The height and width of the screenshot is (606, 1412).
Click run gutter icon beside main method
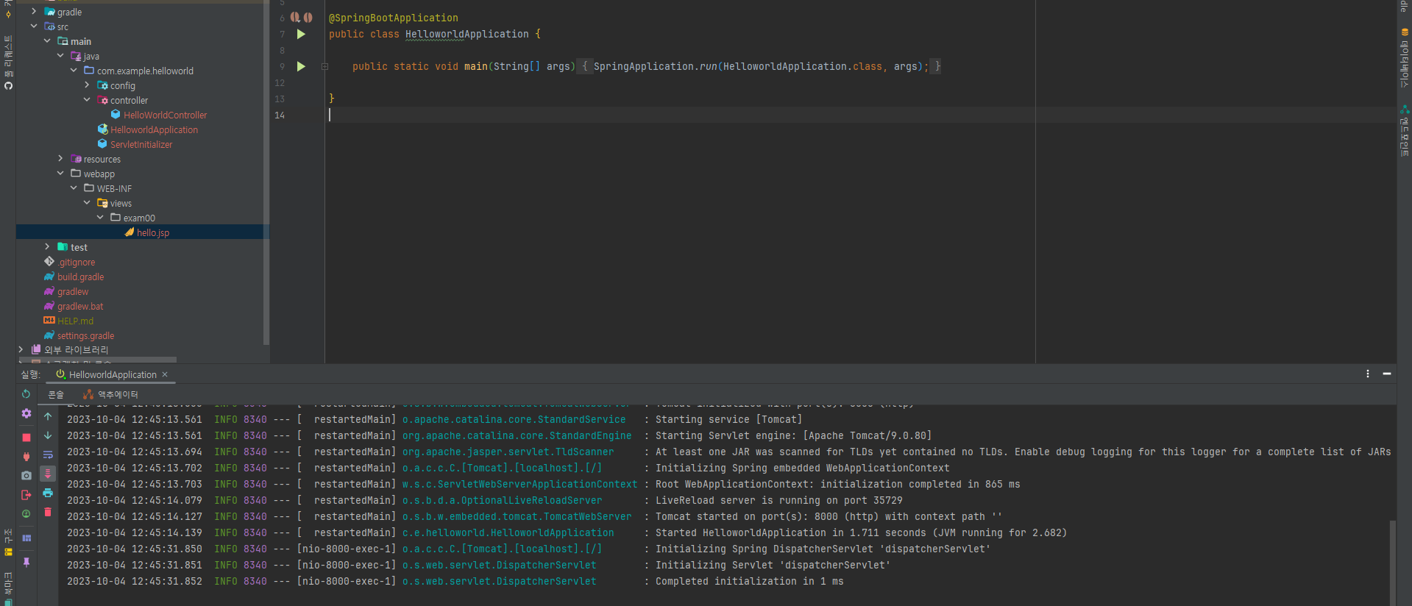pos(301,66)
